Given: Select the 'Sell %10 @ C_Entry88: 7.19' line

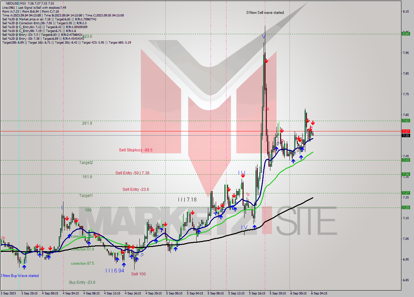Looking at the screenshot, I should (39, 31).
